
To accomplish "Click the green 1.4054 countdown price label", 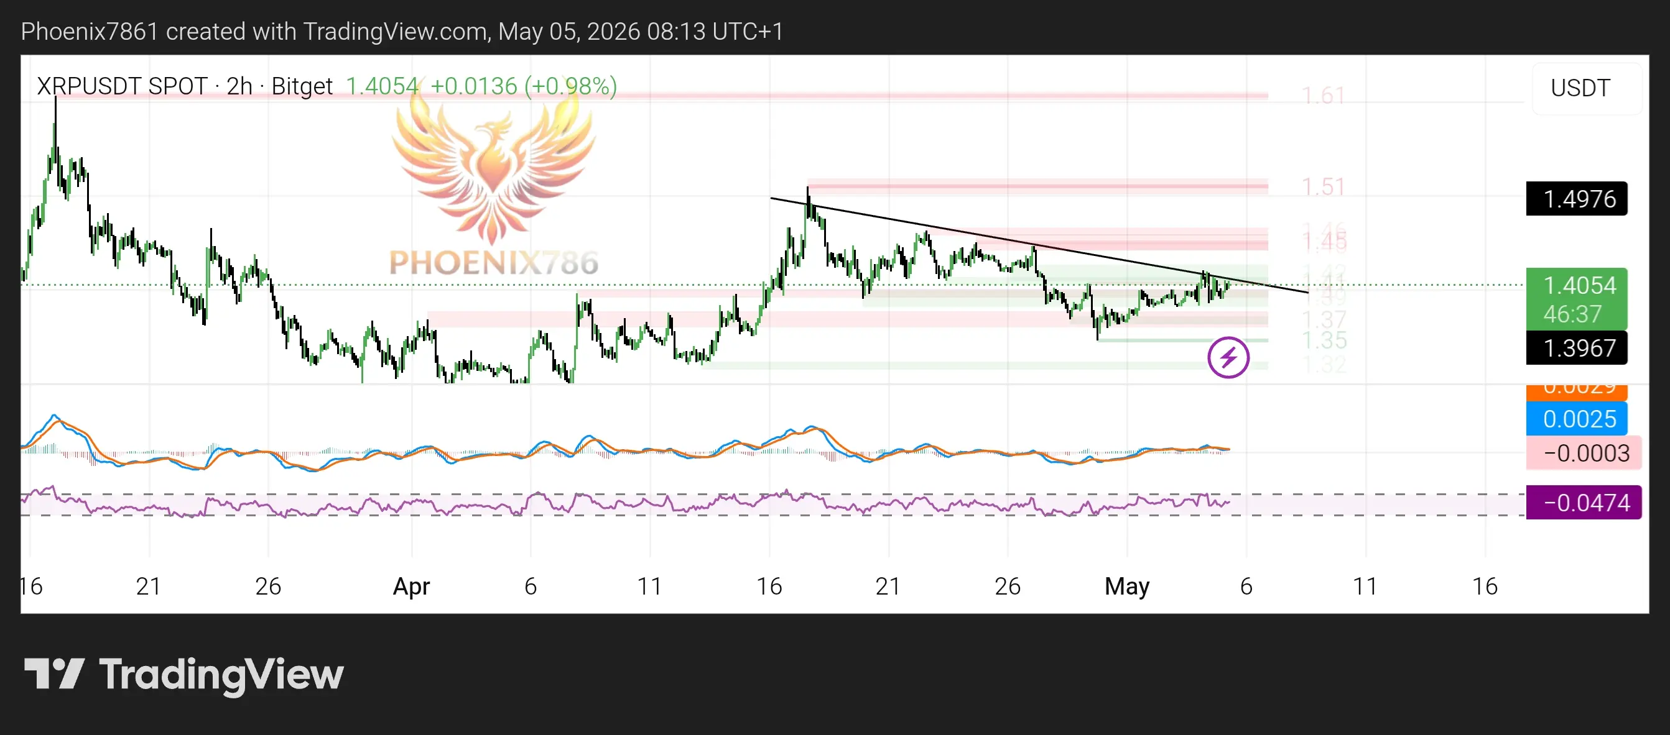I will [x=1577, y=299].
